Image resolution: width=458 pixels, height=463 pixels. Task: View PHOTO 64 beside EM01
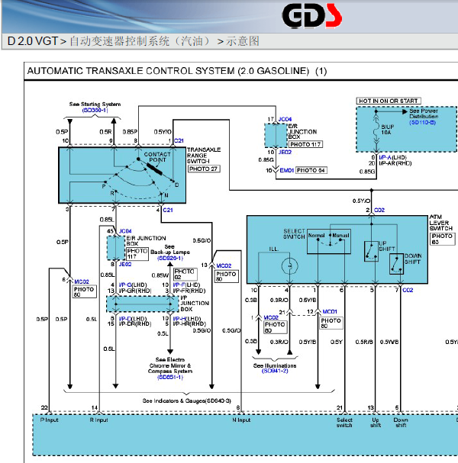coord(311,170)
